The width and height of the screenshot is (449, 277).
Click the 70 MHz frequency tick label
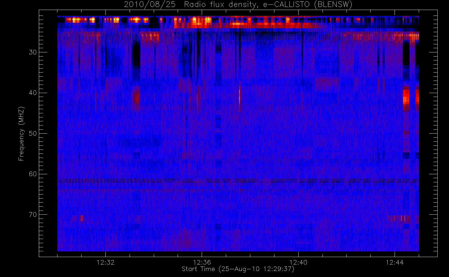[x=33, y=215]
